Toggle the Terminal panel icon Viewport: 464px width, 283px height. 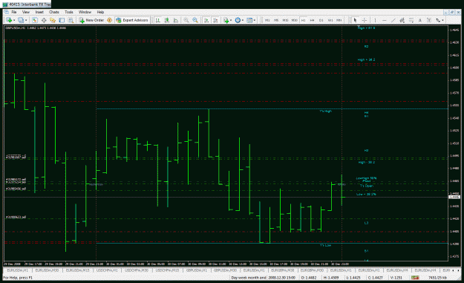(x=62, y=20)
